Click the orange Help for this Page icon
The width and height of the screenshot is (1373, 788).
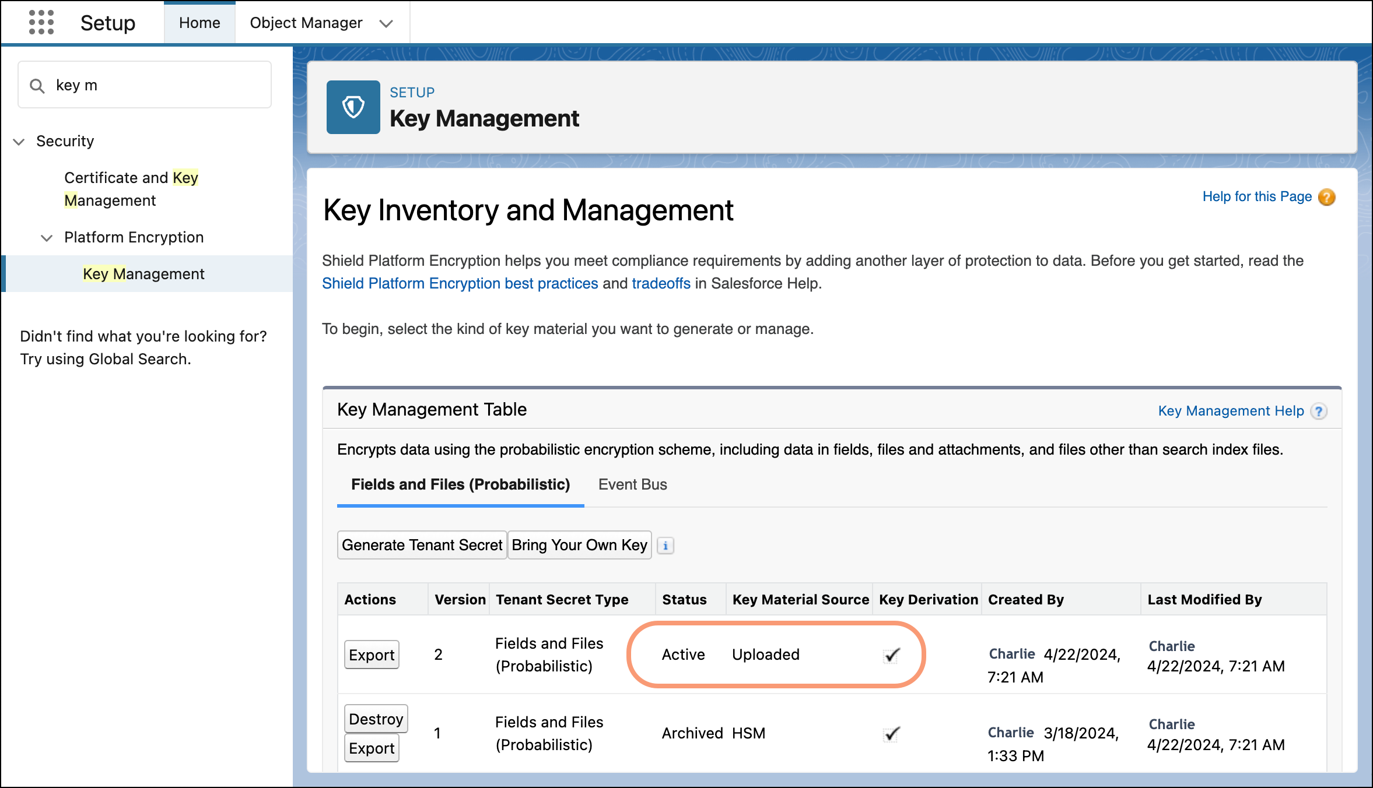tap(1327, 197)
